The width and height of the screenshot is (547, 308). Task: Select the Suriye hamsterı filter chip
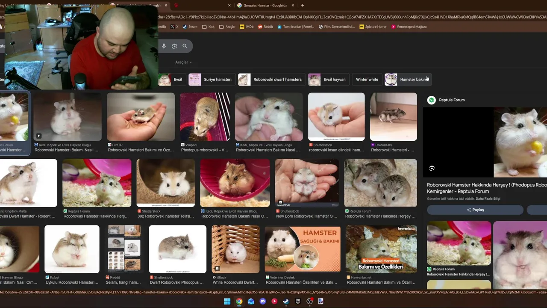tap(212, 80)
